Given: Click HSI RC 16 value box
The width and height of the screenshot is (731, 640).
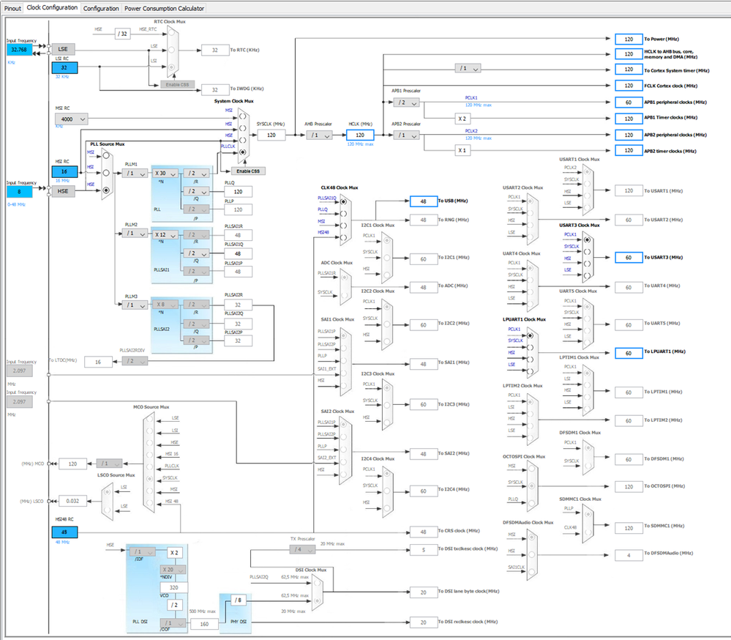Looking at the screenshot, I should pyautogui.click(x=64, y=171).
